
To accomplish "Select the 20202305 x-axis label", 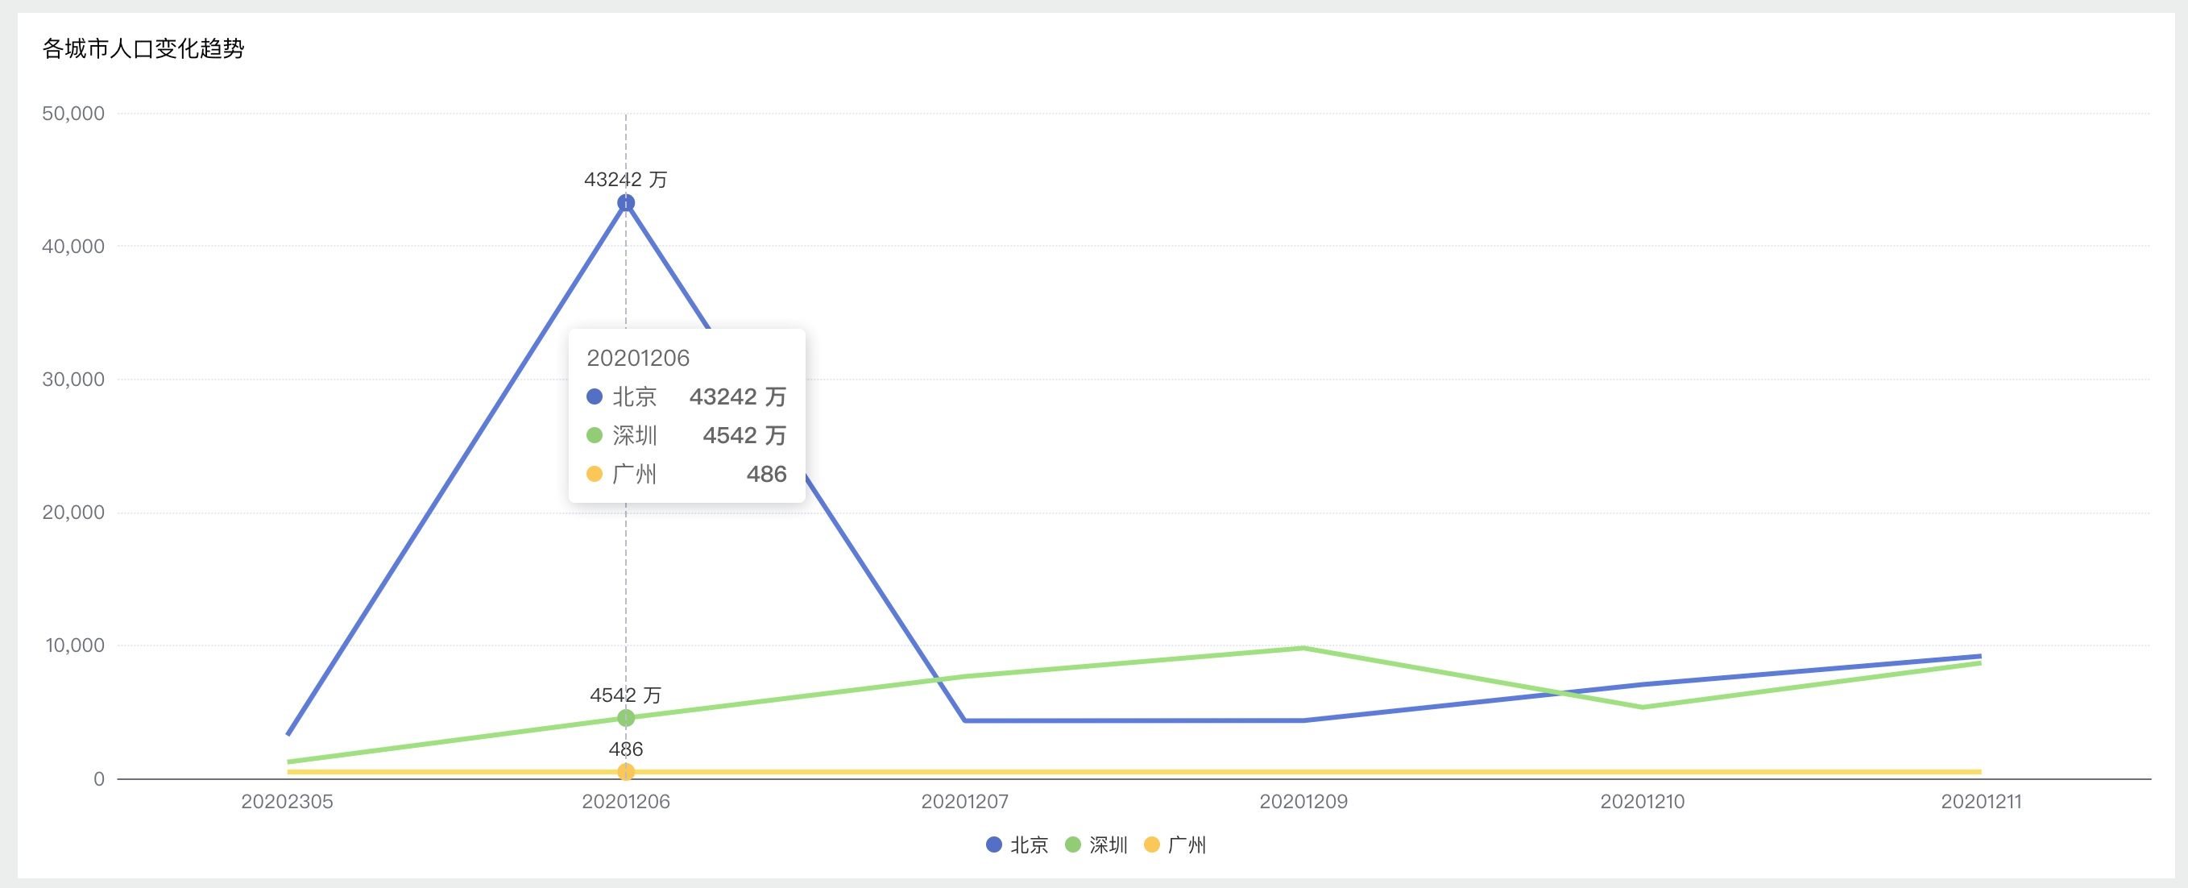I will [287, 801].
